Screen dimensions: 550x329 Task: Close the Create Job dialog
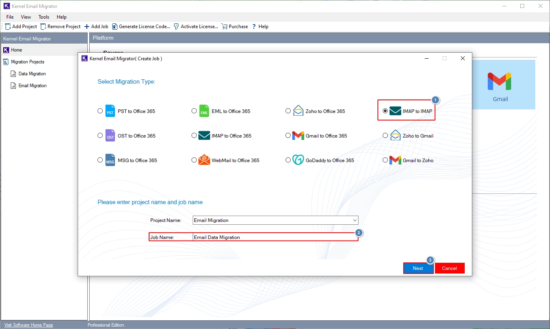[463, 58]
